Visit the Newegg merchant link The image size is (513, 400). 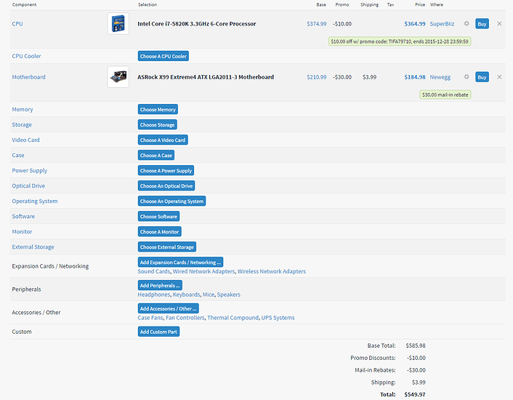point(440,77)
